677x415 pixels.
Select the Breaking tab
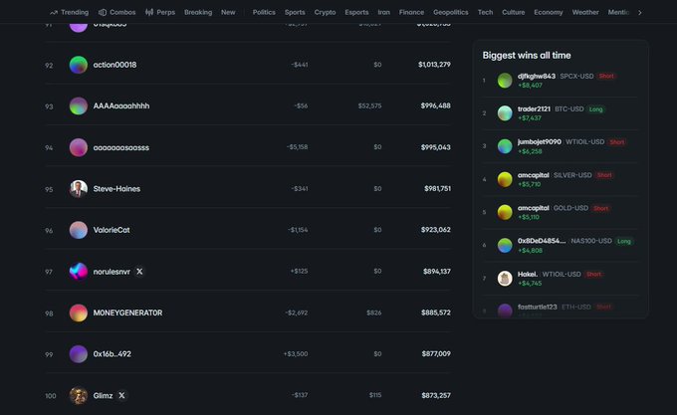click(198, 12)
